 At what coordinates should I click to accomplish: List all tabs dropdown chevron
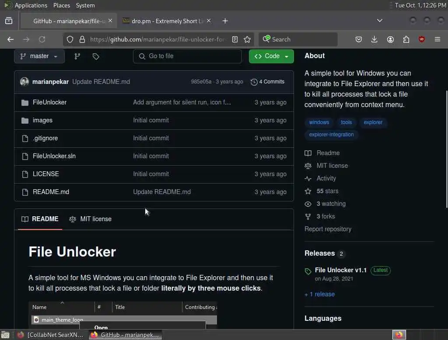[x=379, y=21]
